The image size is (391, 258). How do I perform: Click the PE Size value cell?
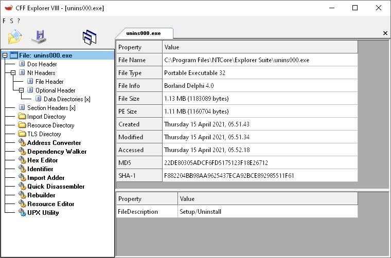coord(260,112)
